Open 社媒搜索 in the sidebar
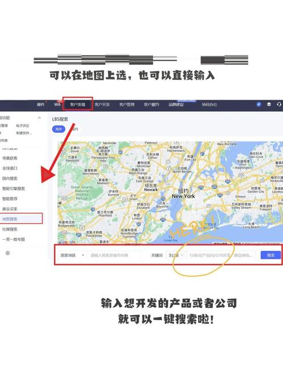Viewport: 283px width, 370px height. [x=10, y=229]
